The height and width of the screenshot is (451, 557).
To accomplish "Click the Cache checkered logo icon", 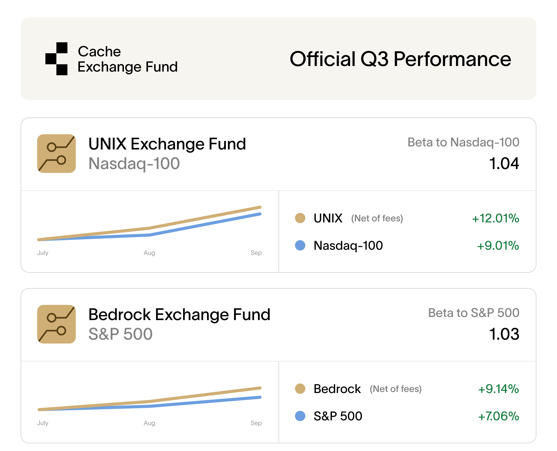I will pyautogui.click(x=56, y=59).
